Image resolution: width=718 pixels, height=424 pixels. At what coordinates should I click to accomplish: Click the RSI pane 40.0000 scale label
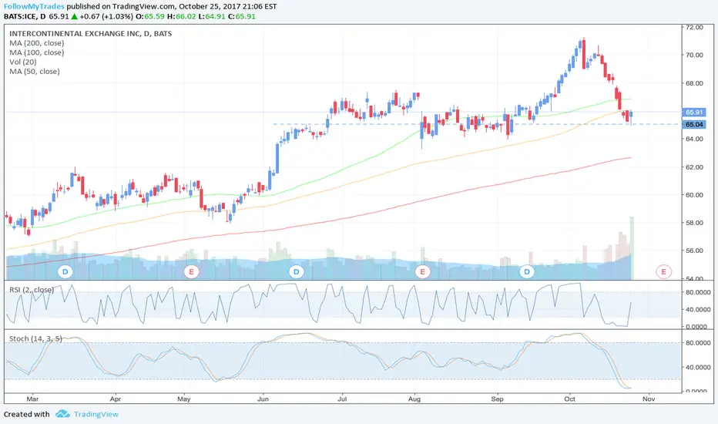(698, 310)
